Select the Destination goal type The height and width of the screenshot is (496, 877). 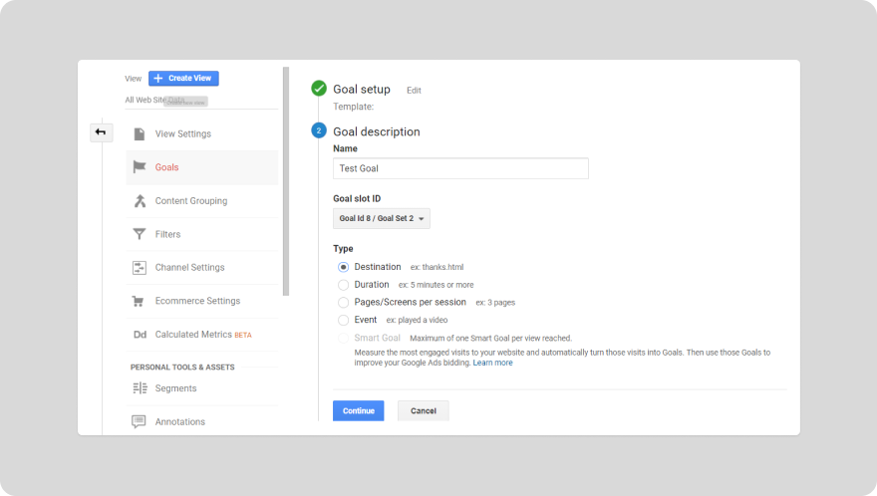pyautogui.click(x=344, y=267)
